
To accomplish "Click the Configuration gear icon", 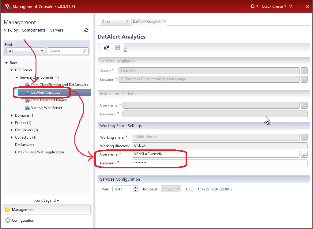I will pyautogui.click(x=8, y=220).
